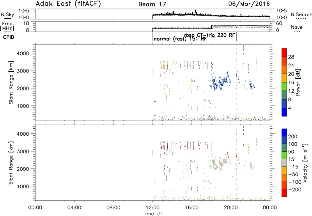This screenshot has height=216, width=312.
Task: Click the red top segment of Power colorbar
Action: tap(284, 53)
